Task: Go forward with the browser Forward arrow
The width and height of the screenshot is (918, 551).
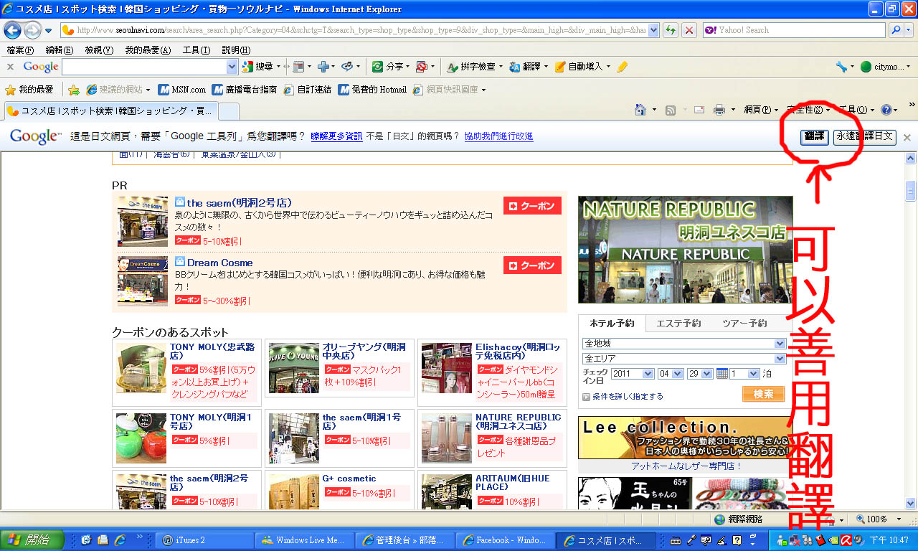Action: [32, 30]
